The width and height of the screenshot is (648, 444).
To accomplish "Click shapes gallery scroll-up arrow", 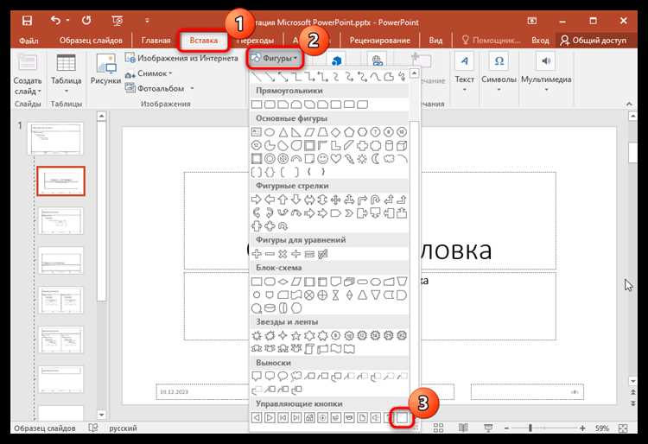I will coord(414,74).
